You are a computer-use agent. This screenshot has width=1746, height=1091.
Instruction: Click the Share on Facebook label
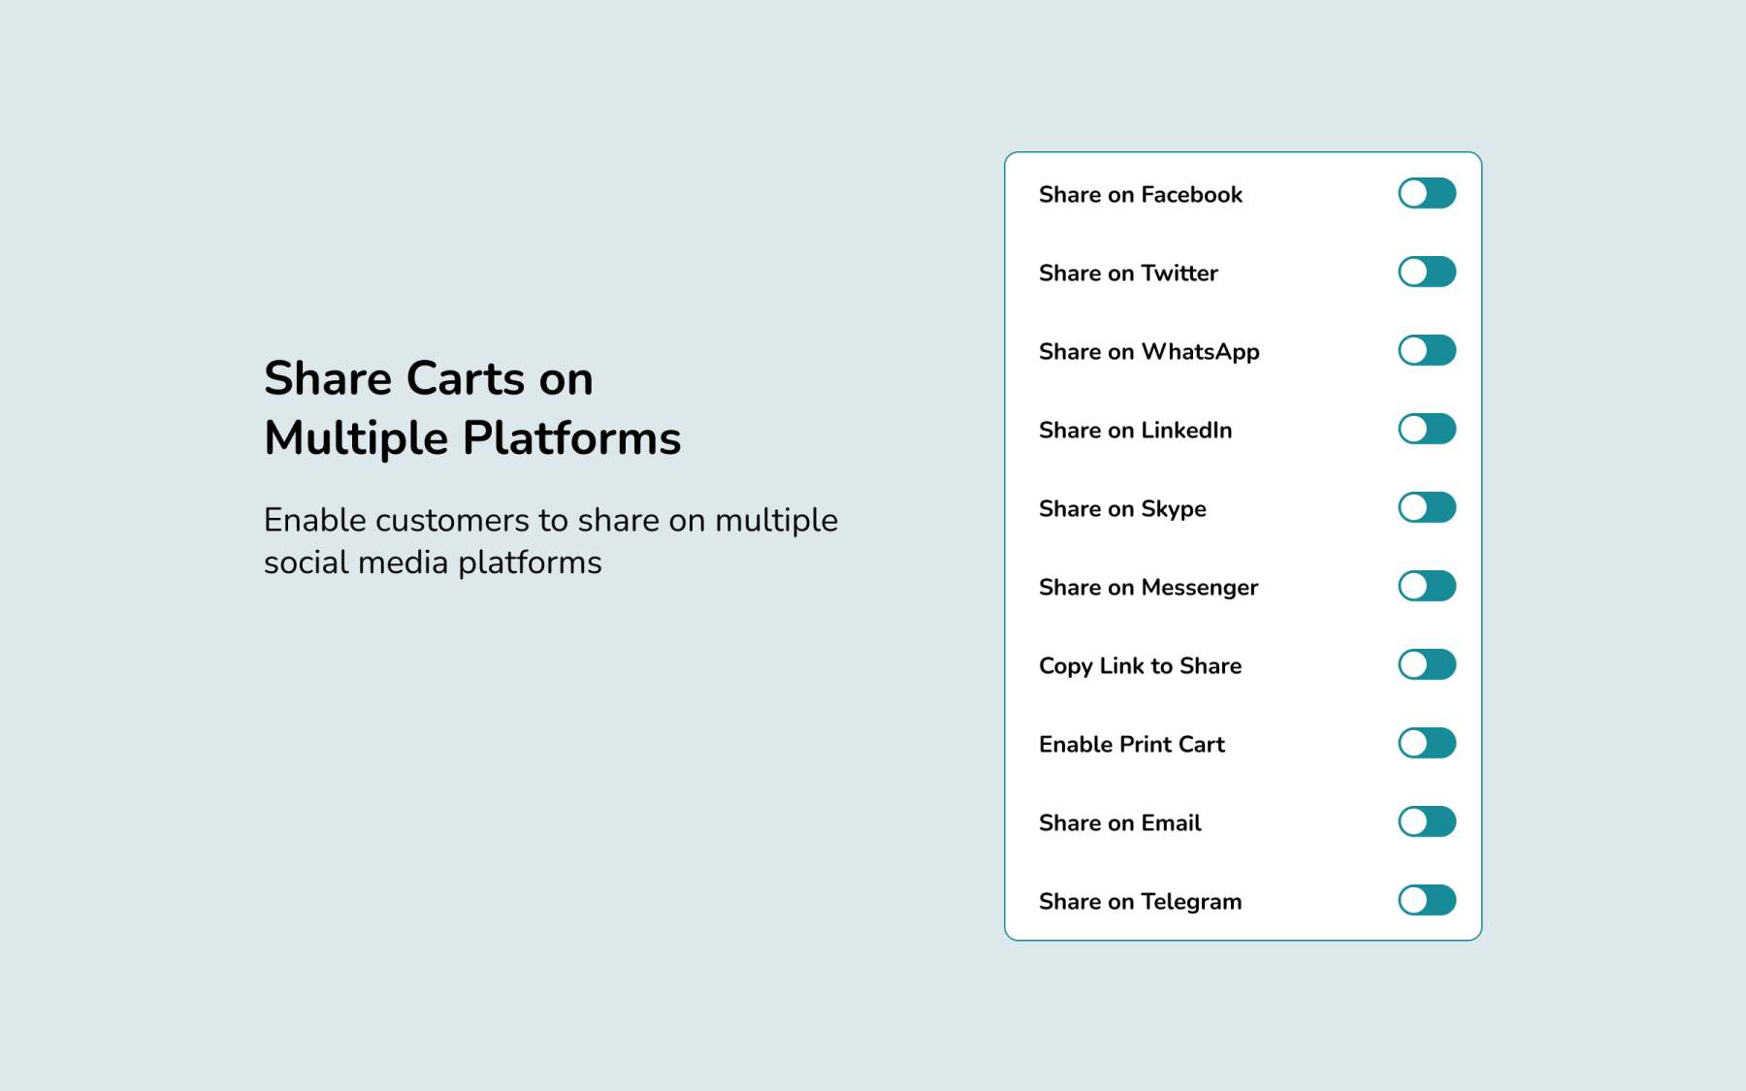pos(1141,195)
